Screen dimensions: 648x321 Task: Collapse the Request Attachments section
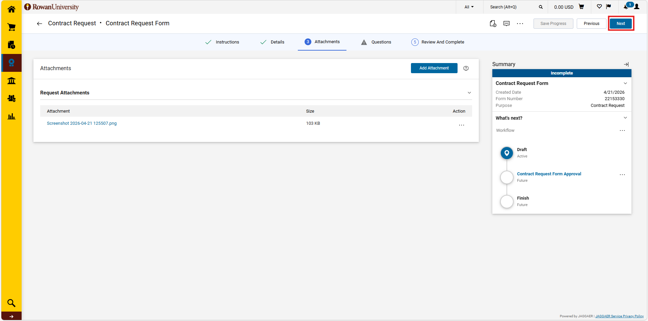click(469, 93)
